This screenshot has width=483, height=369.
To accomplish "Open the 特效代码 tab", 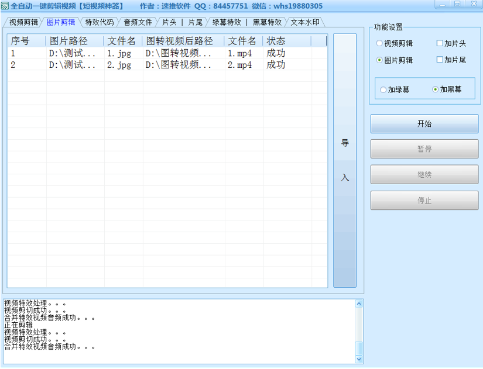I will [99, 23].
